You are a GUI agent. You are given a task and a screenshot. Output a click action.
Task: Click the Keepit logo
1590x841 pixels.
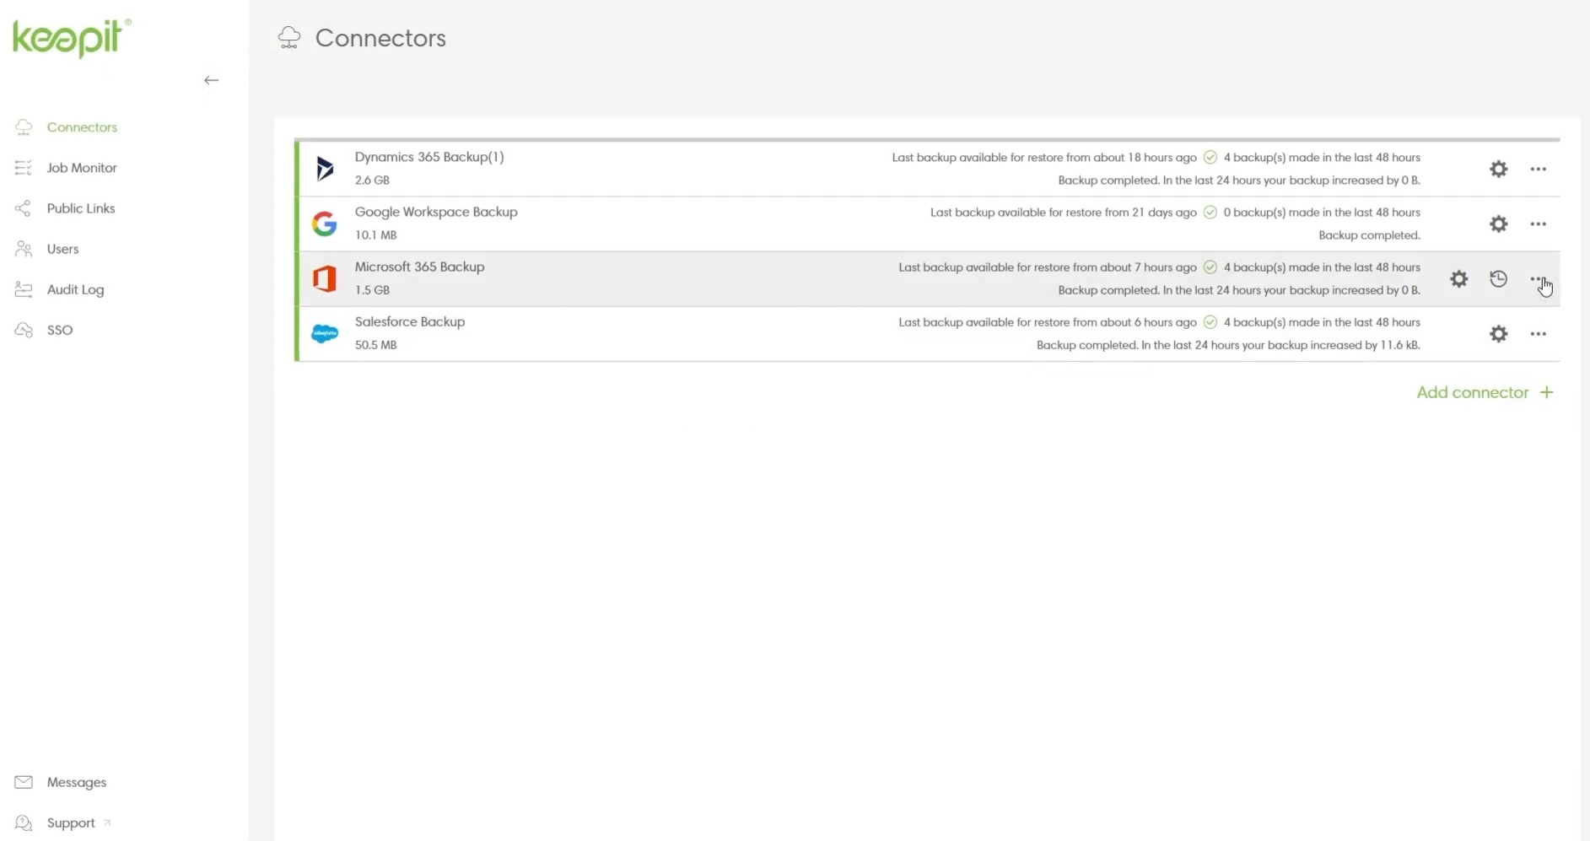point(72,38)
